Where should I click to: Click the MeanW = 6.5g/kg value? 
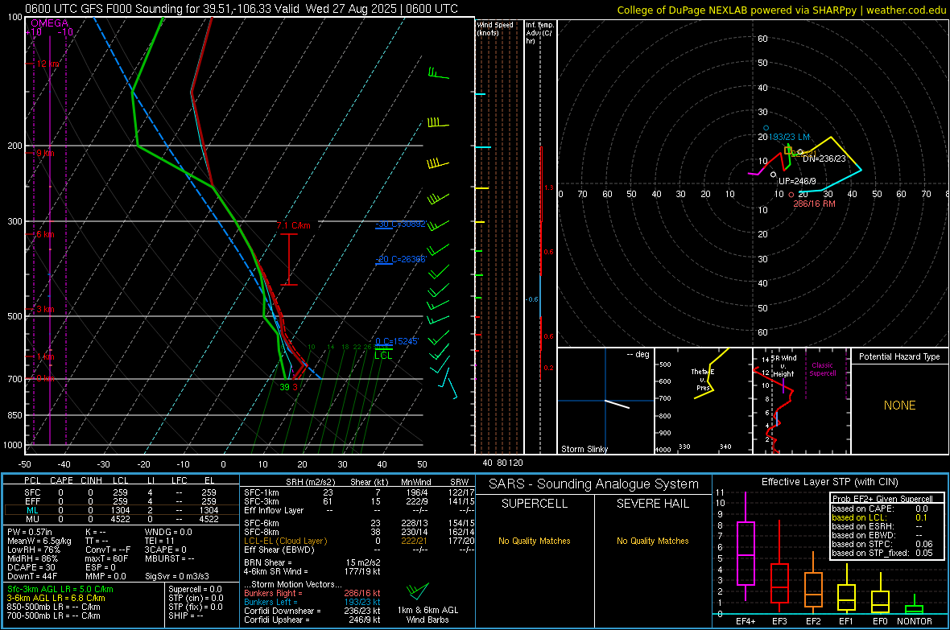39,541
